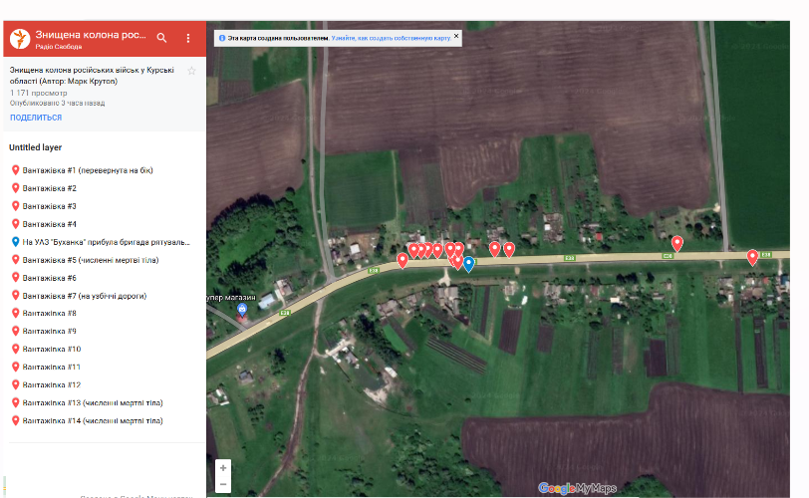The height and width of the screenshot is (498, 809).
Task: Click the Google My Maps logo
Action: click(x=577, y=487)
